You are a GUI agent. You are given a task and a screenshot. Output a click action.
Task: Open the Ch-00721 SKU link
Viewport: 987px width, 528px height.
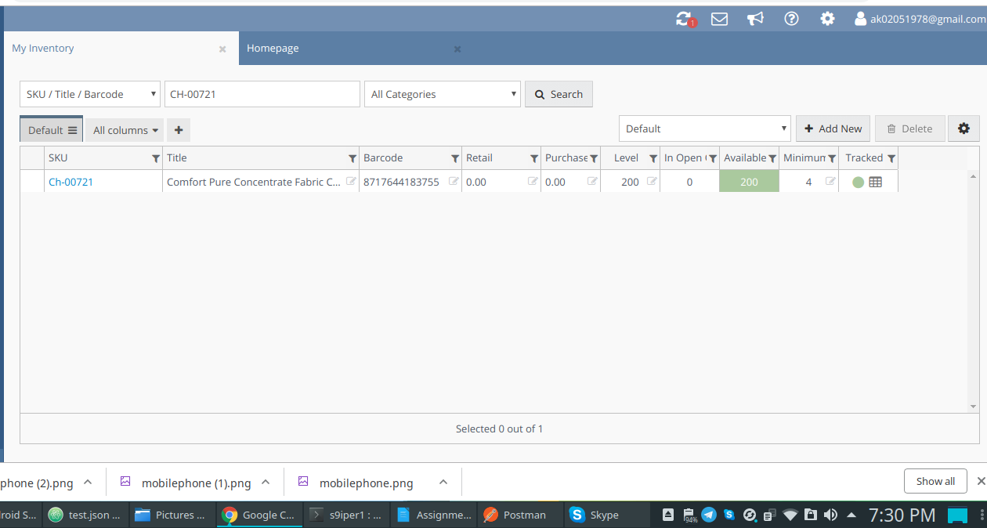pos(70,182)
